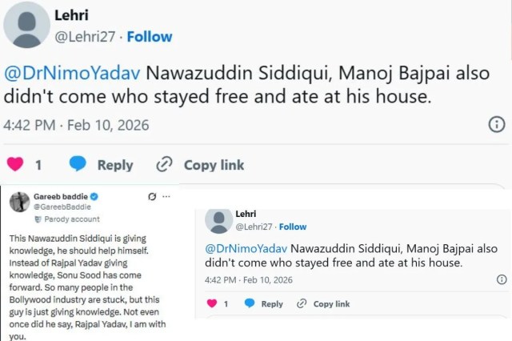Open the info icon beside the large tweet's timestamp

point(496,125)
